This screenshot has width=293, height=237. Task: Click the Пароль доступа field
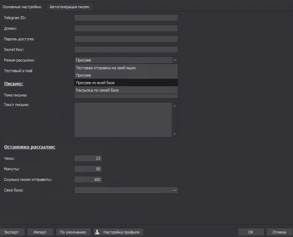126,39
